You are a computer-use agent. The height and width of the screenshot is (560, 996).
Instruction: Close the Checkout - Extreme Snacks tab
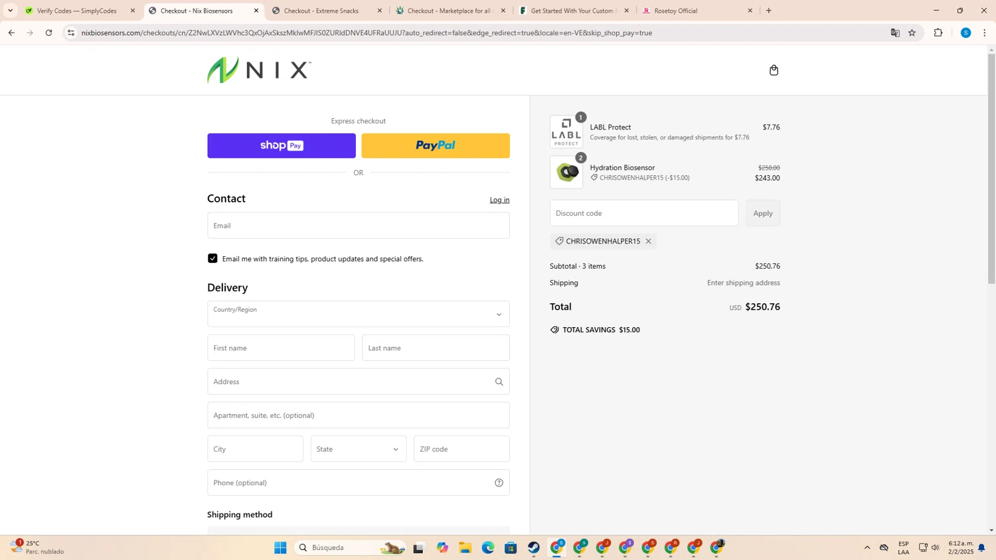pos(380,11)
